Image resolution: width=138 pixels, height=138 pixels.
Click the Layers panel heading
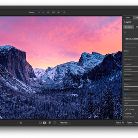pos(128,22)
